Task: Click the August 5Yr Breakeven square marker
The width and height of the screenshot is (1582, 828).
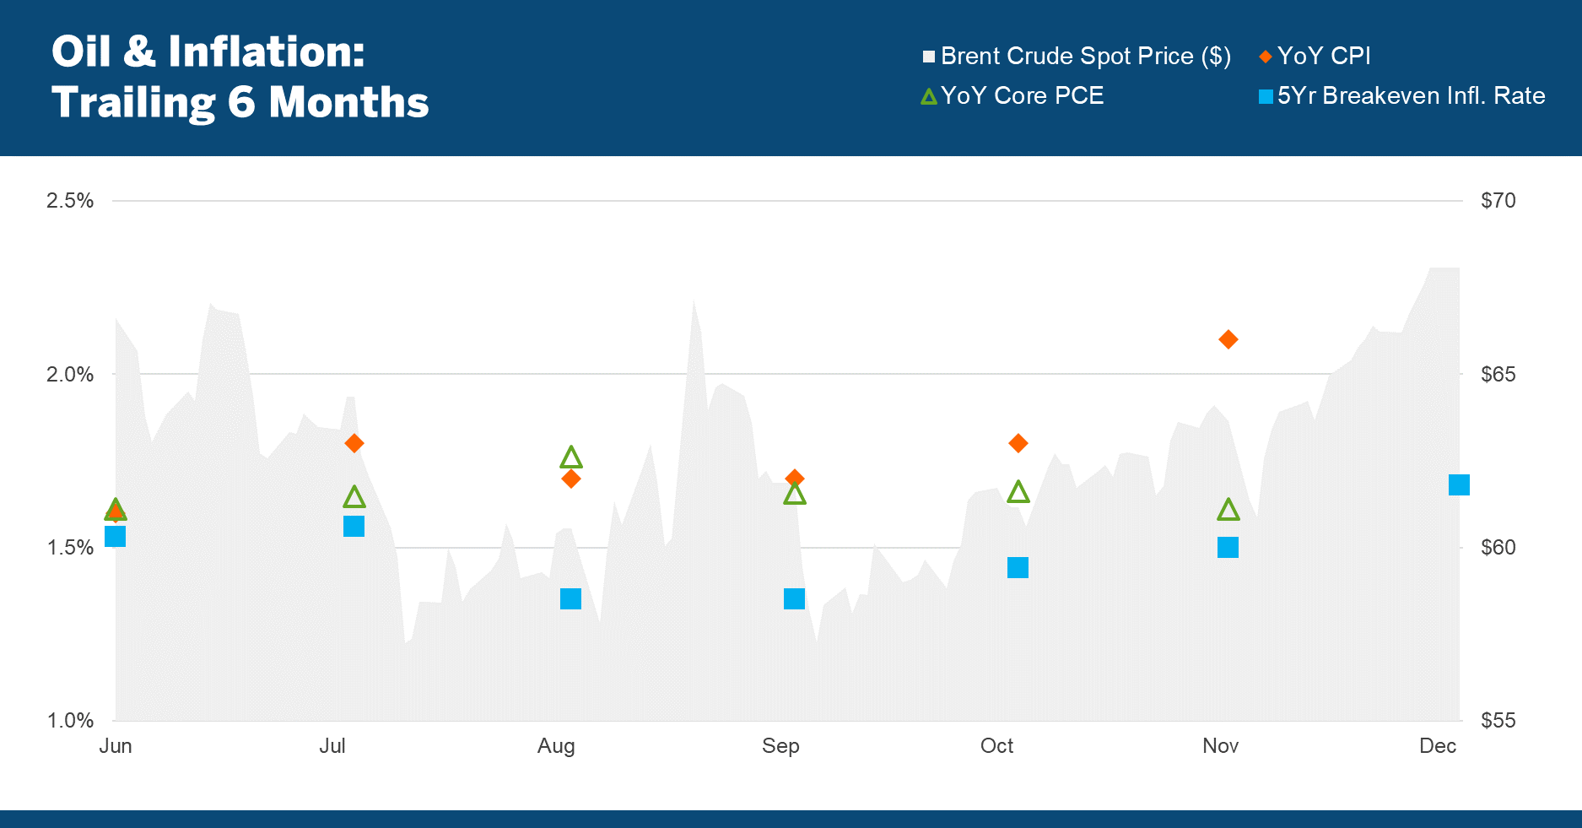Action: click(571, 598)
